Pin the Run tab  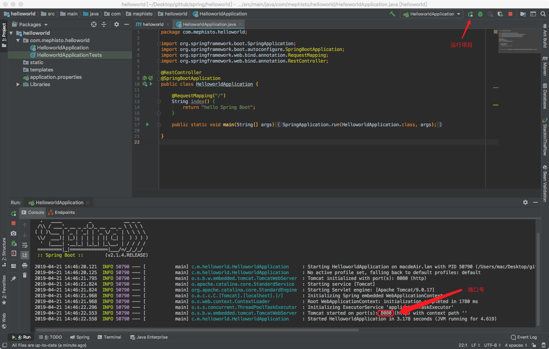click(14, 278)
